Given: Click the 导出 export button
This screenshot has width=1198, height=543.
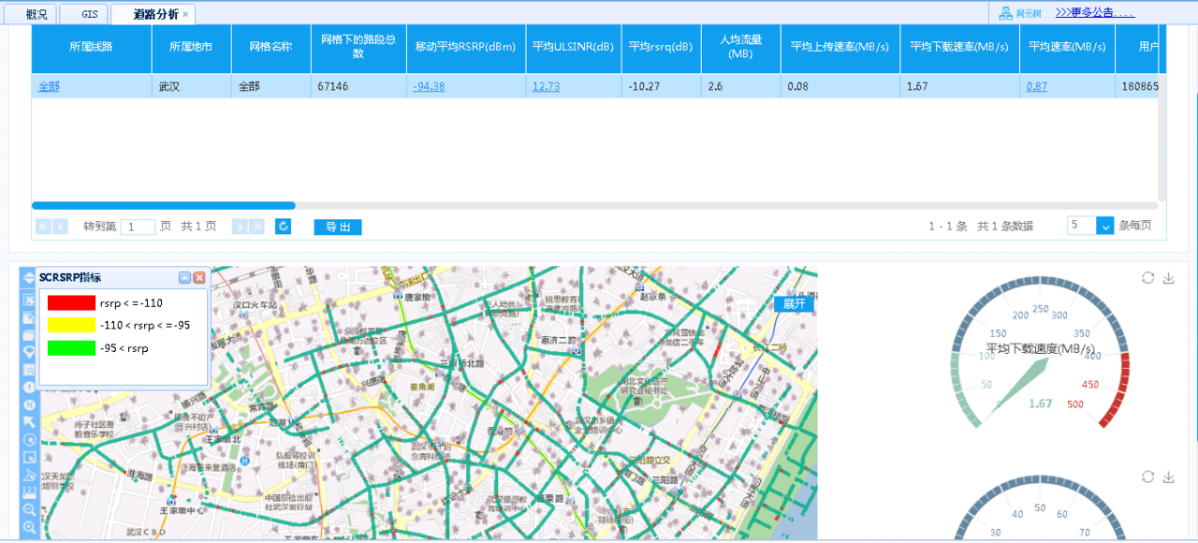Looking at the screenshot, I should [338, 227].
